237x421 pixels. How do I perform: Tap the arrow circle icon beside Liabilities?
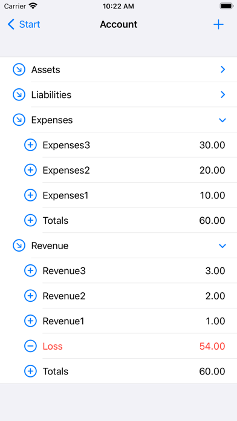click(19, 95)
